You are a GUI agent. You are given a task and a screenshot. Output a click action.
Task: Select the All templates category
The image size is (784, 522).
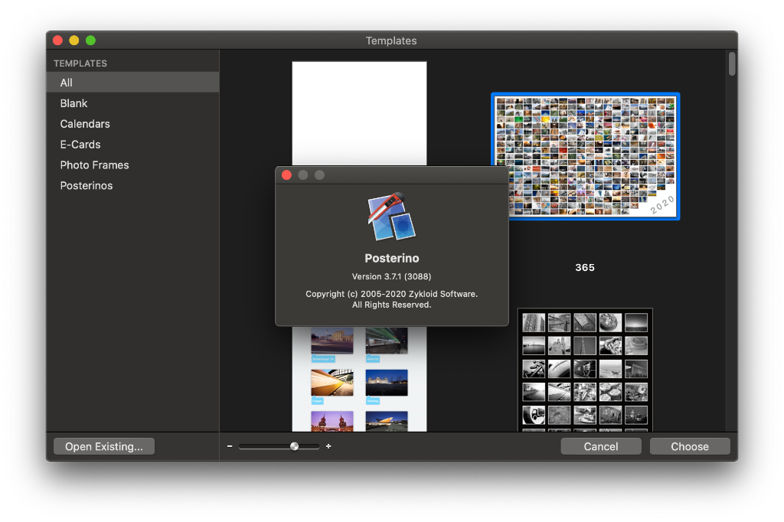click(132, 83)
